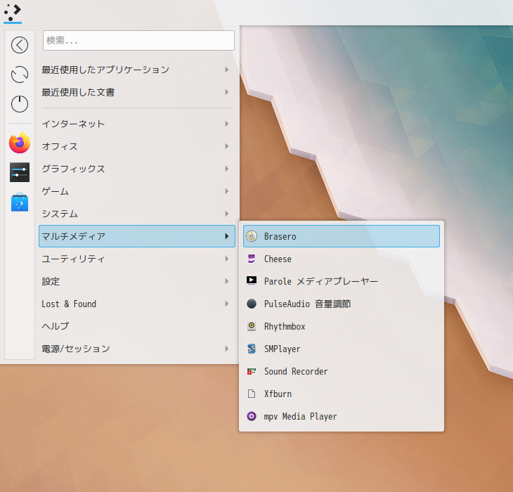Click the Cheese app icon
The image size is (513, 492).
click(x=252, y=259)
